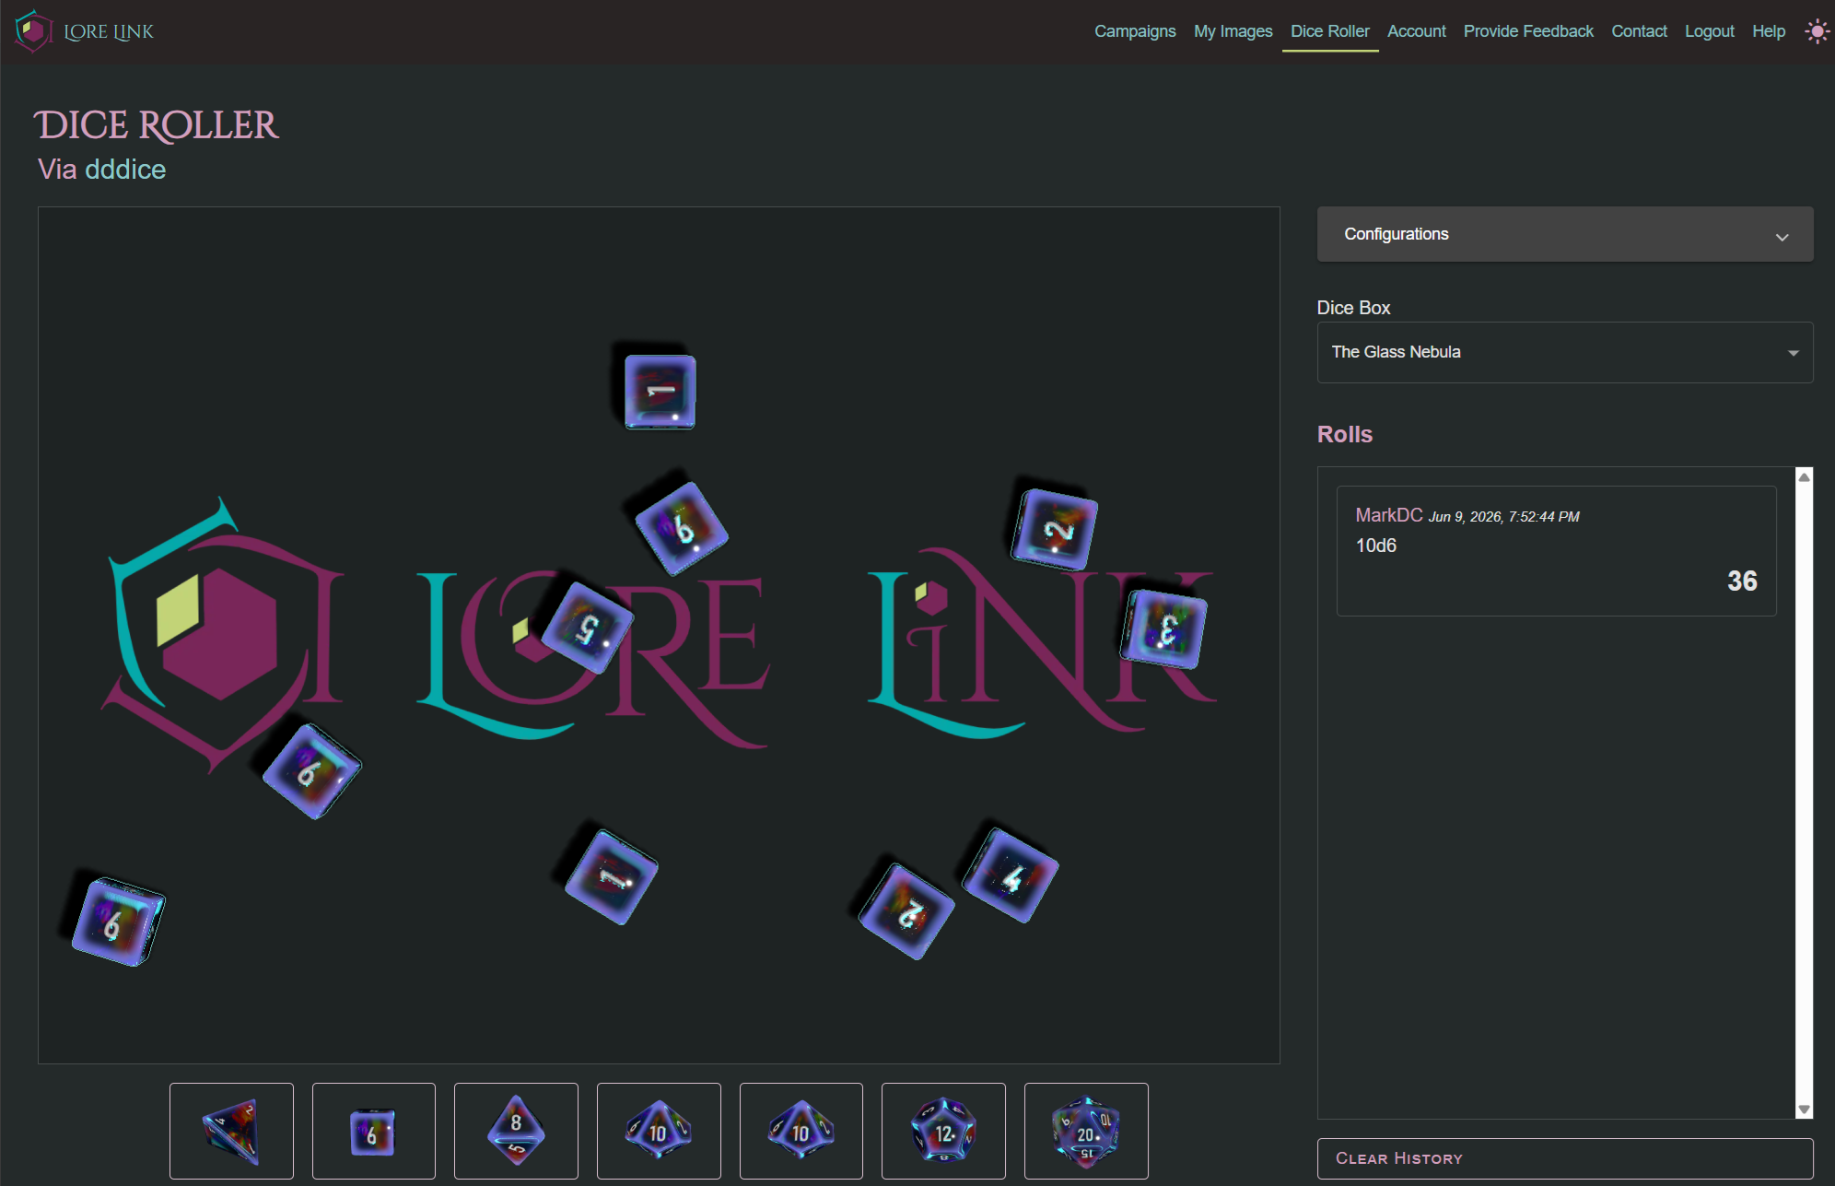Click the scroll-down arrow of the Rolls list

[1805, 1110]
